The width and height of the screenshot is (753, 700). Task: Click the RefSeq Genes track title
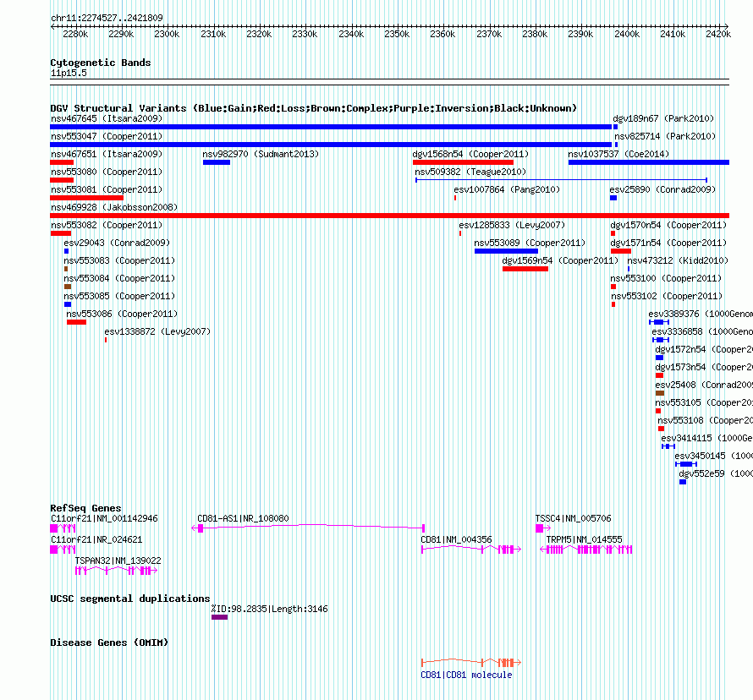click(x=85, y=508)
